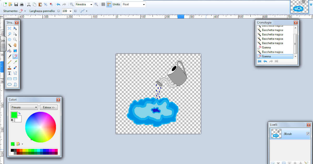The image size is (313, 164).
Task: Click the Estesa >> button
Action: 49,107
